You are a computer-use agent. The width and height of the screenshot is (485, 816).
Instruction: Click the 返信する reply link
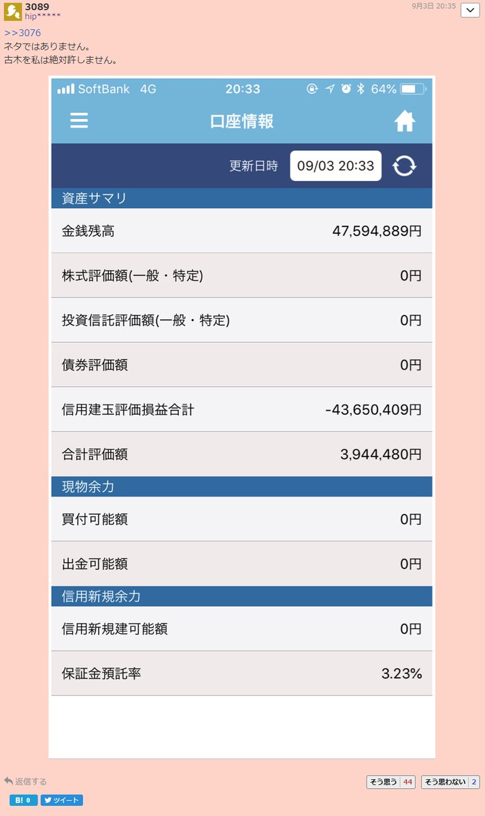point(31,782)
